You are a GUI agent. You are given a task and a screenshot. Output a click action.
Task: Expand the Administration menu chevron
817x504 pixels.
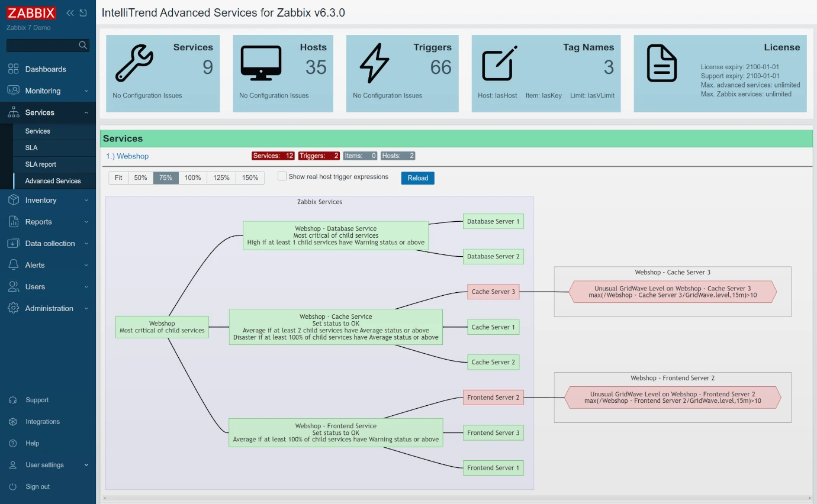[86, 308]
